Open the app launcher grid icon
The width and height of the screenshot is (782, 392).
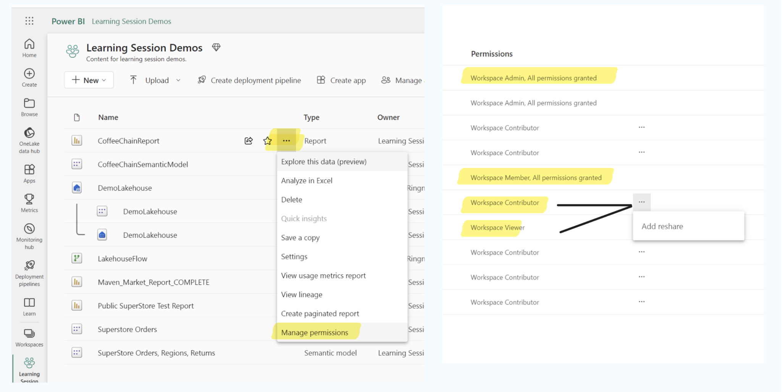coord(29,21)
